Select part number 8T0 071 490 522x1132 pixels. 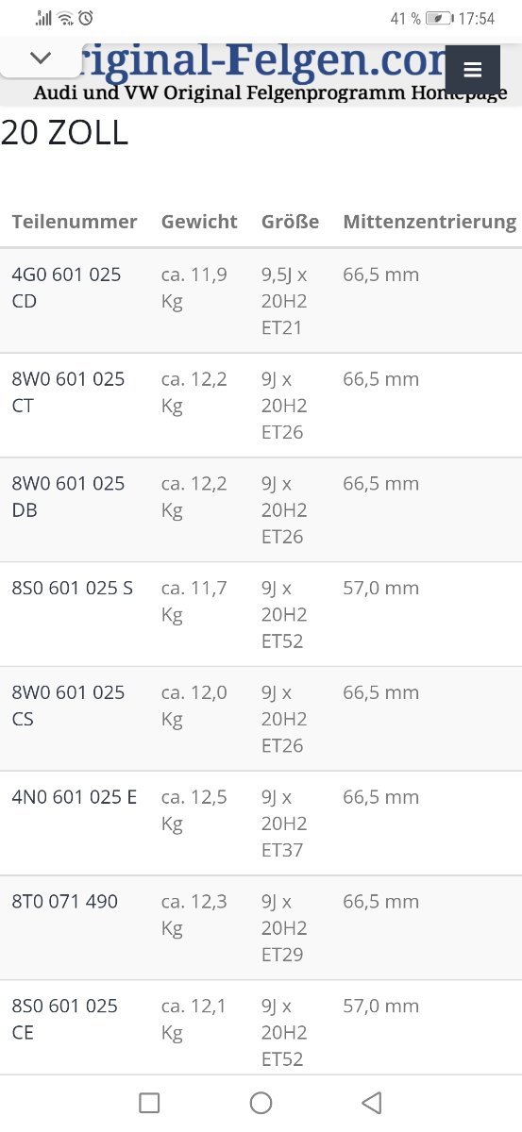[64, 902]
